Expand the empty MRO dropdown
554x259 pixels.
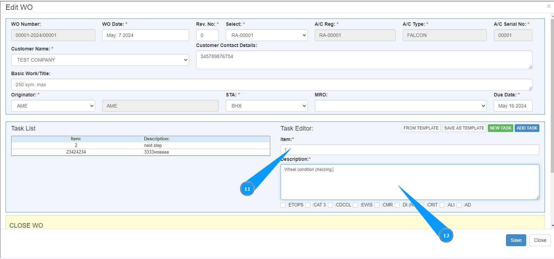click(x=400, y=106)
